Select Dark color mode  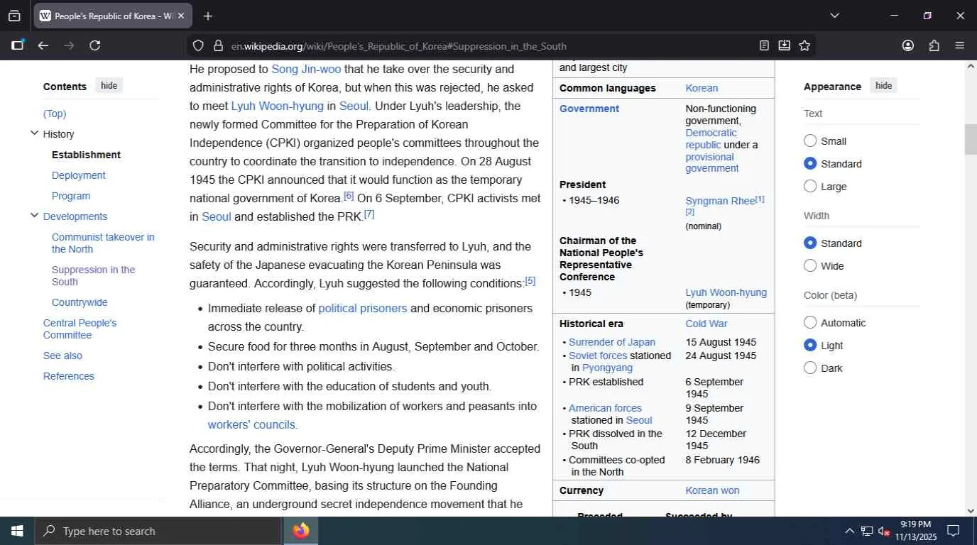(810, 368)
